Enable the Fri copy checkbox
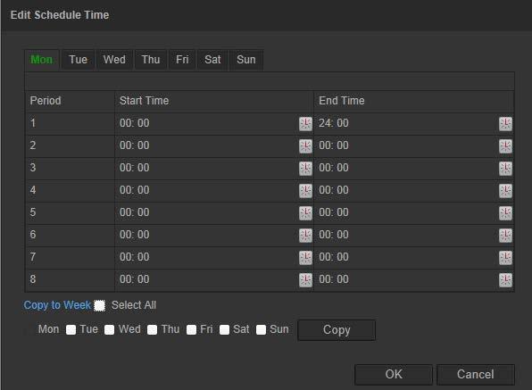Screen dimensions: 532x390 pos(191,329)
